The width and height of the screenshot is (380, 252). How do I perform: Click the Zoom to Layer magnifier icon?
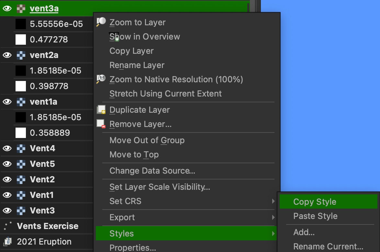pos(101,22)
